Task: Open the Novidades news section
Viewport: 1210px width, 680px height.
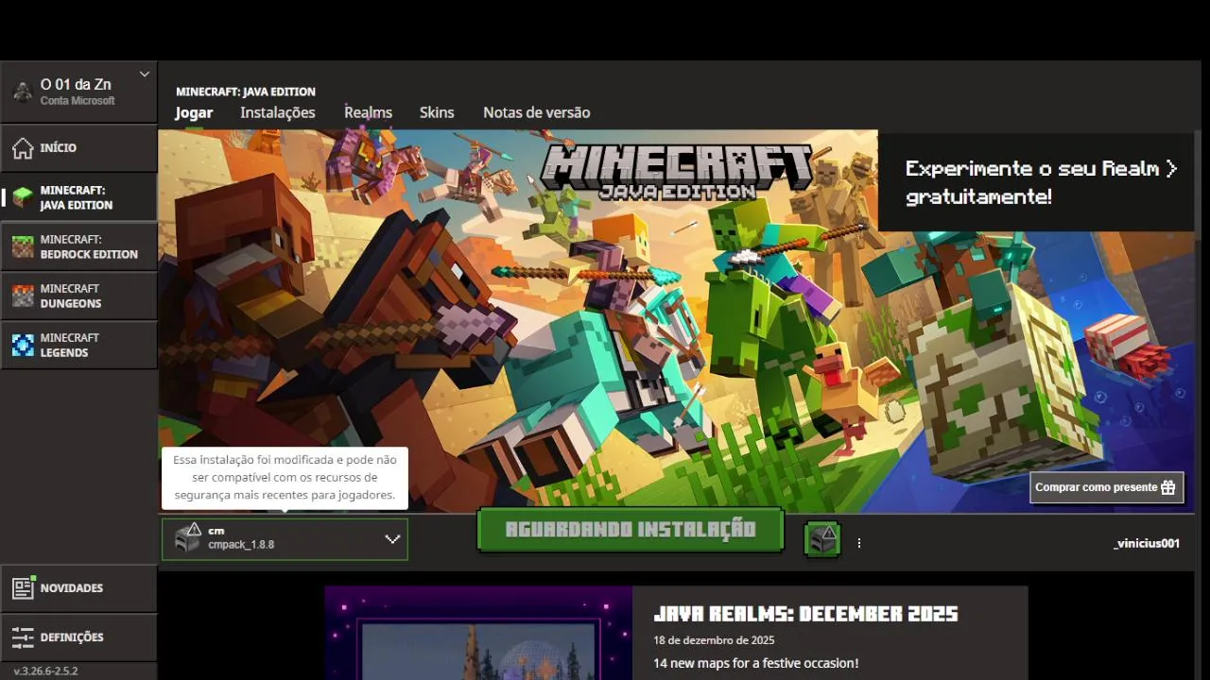Action: pyautogui.click(x=78, y=588)
